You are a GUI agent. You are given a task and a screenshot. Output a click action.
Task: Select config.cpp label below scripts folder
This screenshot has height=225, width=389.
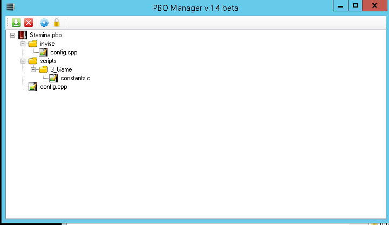[53, 87]
